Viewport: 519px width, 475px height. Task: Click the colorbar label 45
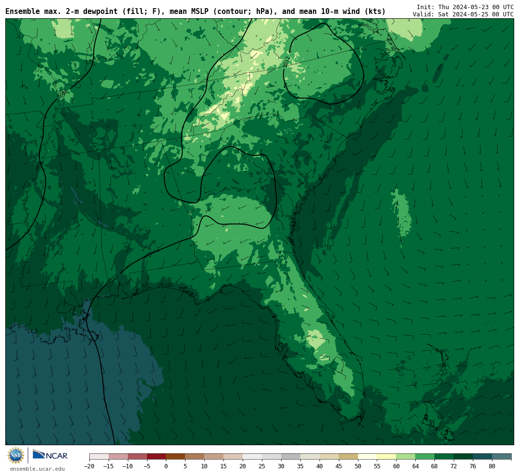[x=339, y=466]
